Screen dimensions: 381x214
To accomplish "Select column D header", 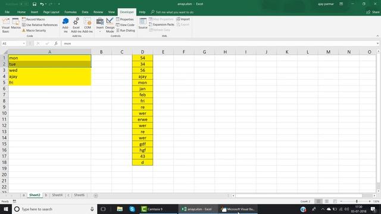I will pyautogui.click(x=142, y=52).
